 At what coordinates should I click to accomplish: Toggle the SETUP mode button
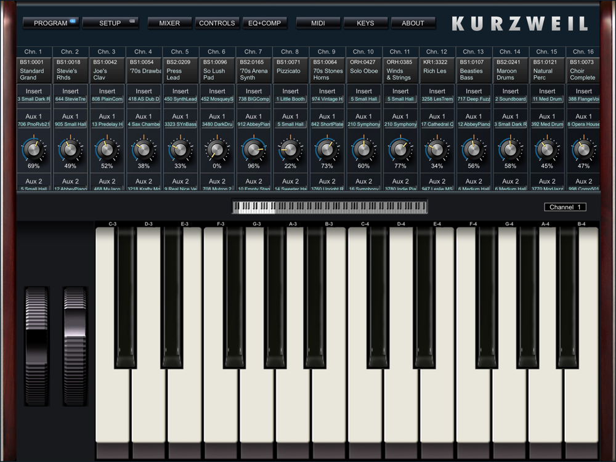110,23
